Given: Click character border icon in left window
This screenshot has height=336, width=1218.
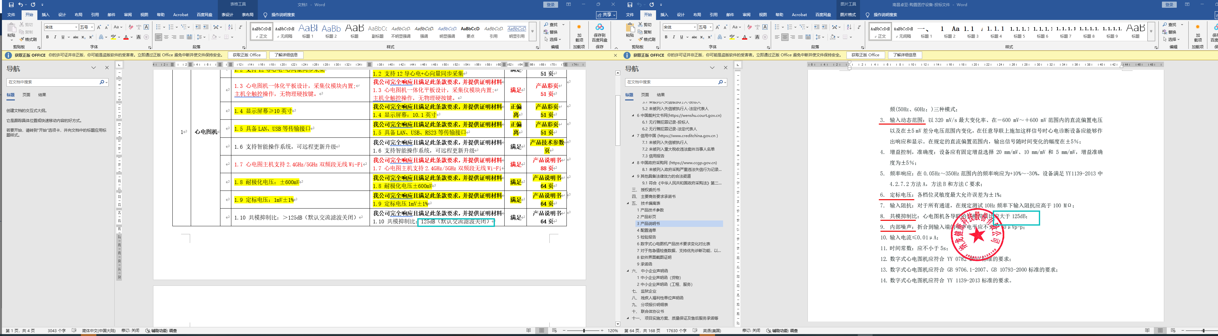Looking at the screenshot, I should (147, 27).
